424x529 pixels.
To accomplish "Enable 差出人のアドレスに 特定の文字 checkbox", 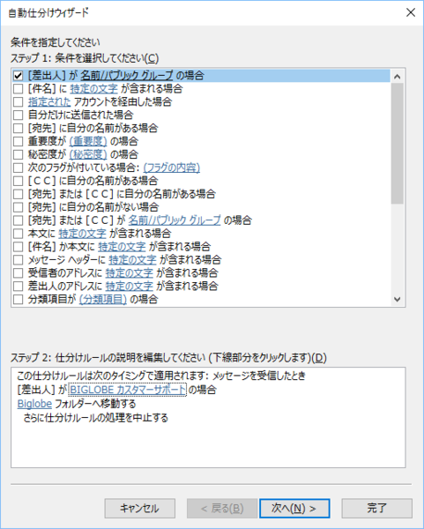I will click(x=18, y=286).
